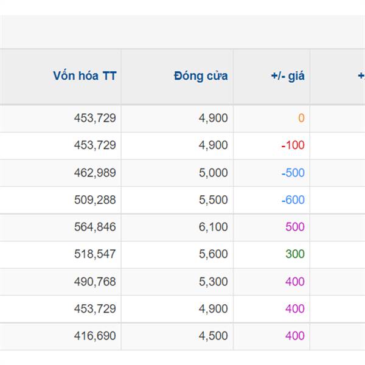The height and width of the screenshot is (365, 365).
Task: Click the +/- giá column header
Action: 288,76
